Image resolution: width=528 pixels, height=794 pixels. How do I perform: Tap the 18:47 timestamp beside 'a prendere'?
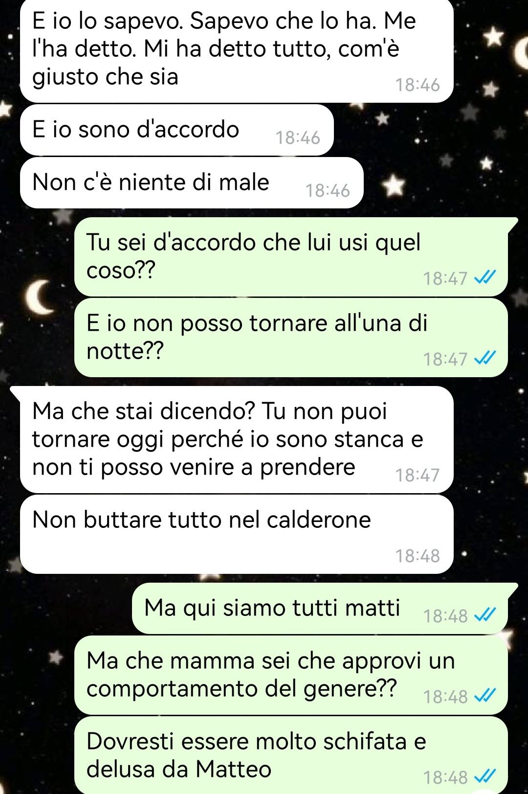point(418,475)
